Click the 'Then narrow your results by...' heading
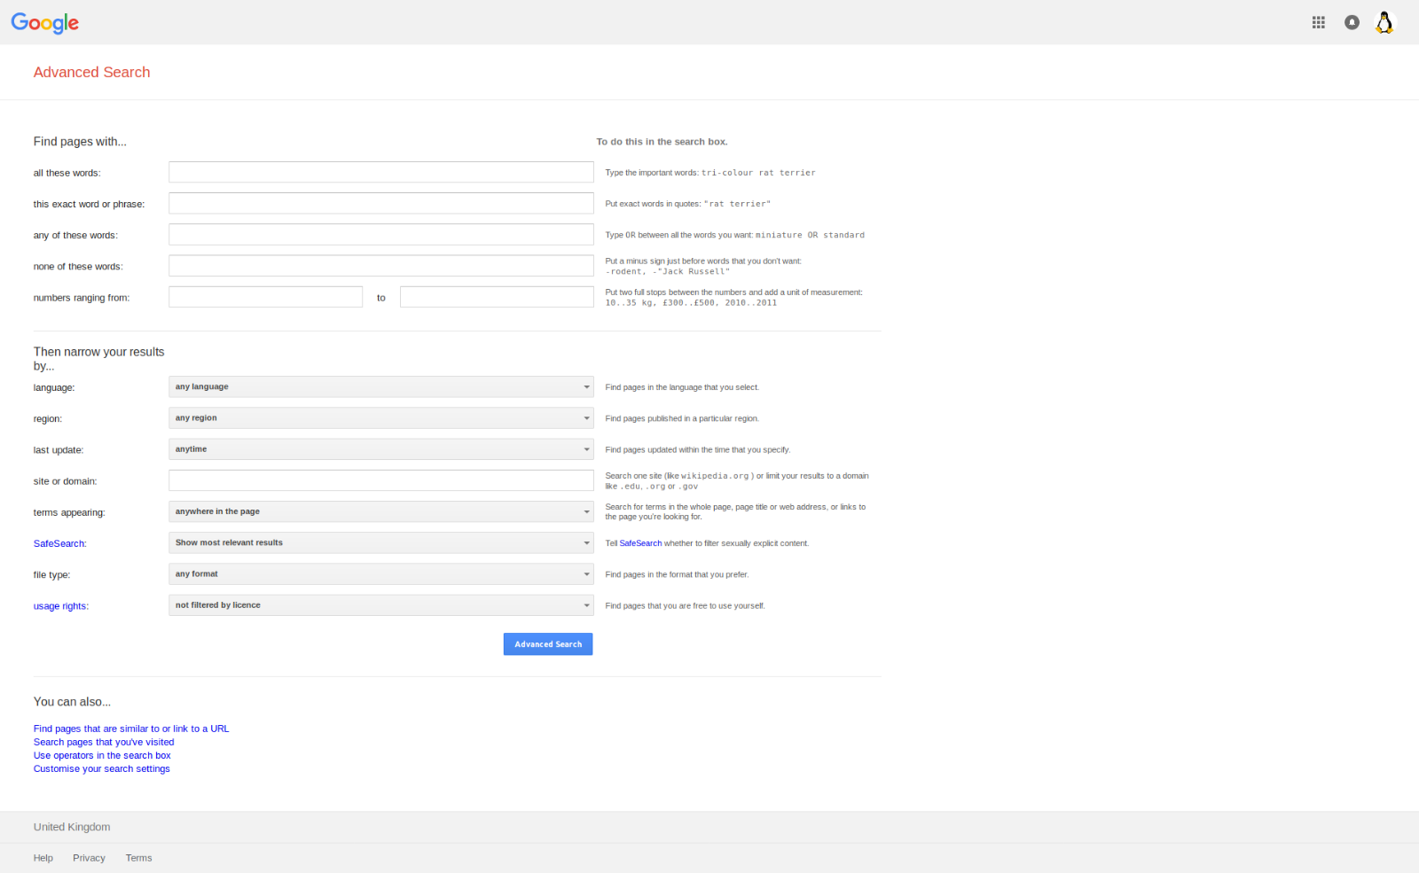Image resolution: width=1419 pixels, height=873 pixels. 99,359
